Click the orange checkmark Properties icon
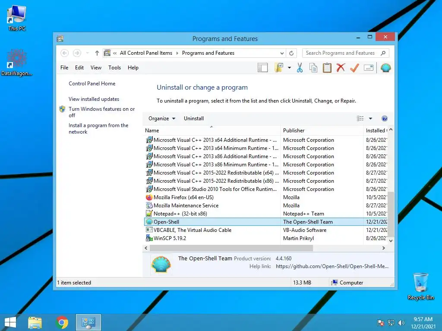442x331 pixels. coord(354,68)
